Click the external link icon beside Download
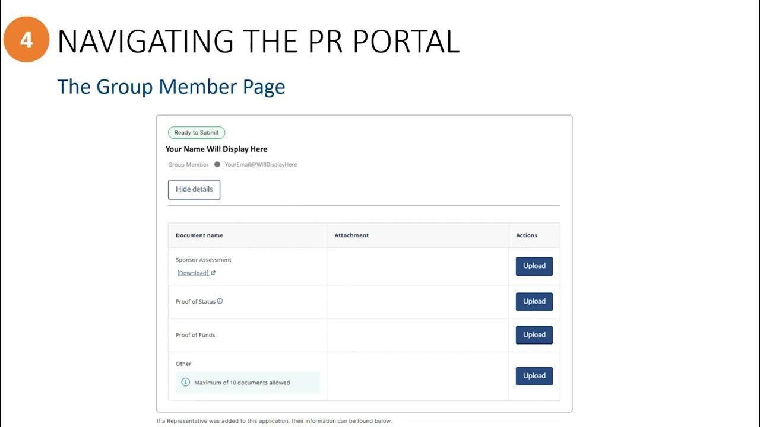760x427 pixels. click(213, 273)
